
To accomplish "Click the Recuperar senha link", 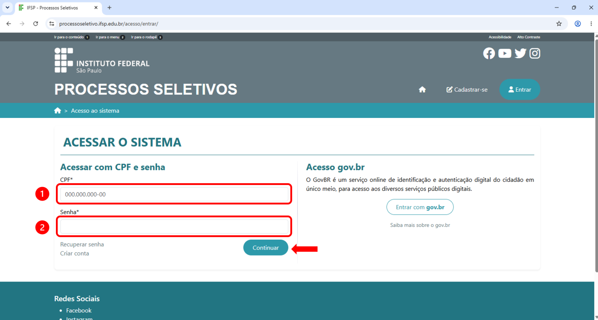I will point(82,244).
